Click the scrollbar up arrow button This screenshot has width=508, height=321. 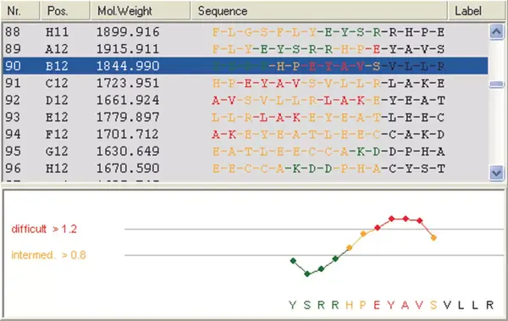coord(496,32)
